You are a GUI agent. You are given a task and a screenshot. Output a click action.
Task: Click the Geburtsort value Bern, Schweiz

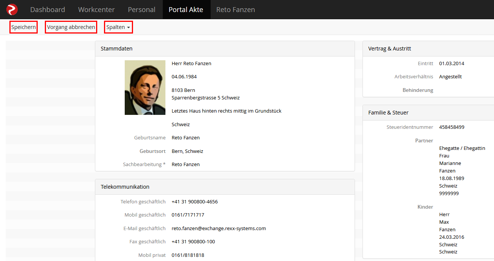point(187,151)
